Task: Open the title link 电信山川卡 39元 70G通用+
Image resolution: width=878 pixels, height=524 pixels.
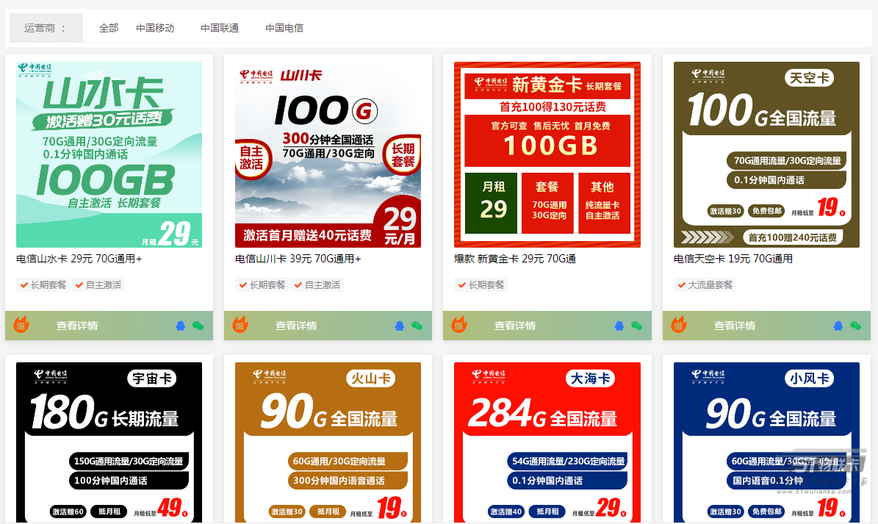Action: coord(298,259)
